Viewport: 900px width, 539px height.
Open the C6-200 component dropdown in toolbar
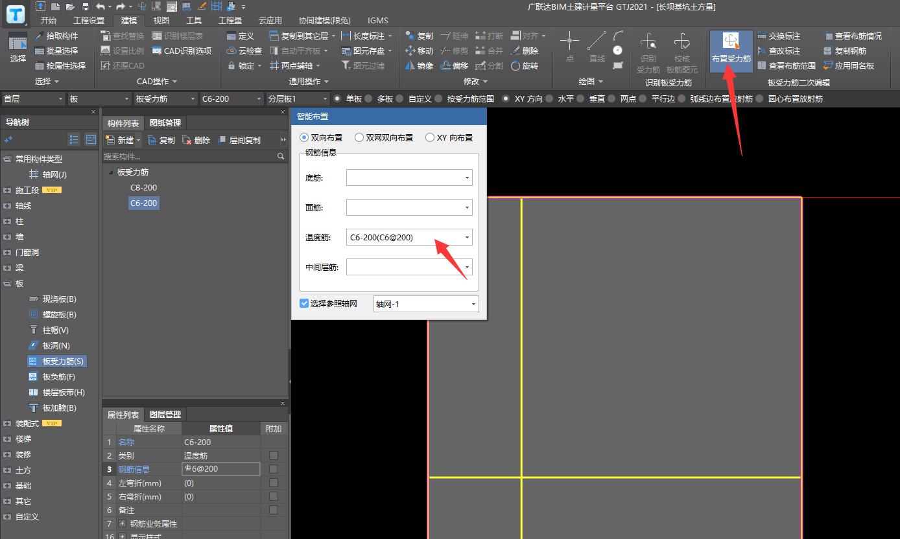(x=231, y=99)
